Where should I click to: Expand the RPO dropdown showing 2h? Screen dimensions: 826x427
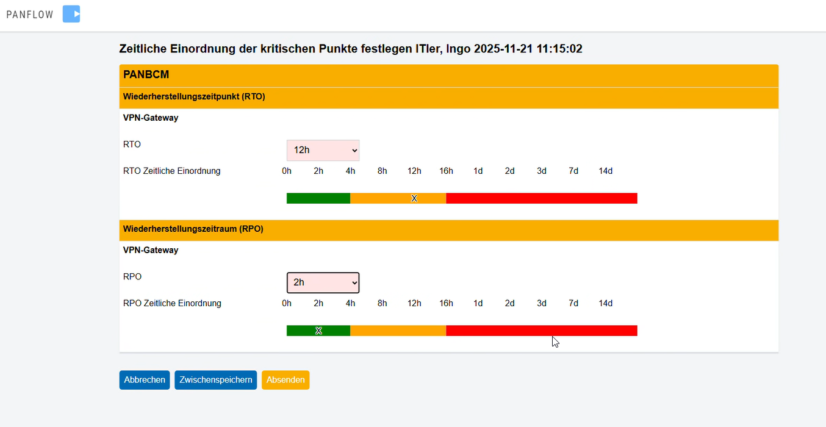click(323, 282)
